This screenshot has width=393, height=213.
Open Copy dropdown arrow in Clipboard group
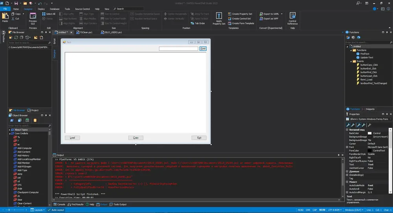pyautogui.click(x=23, y=14)
